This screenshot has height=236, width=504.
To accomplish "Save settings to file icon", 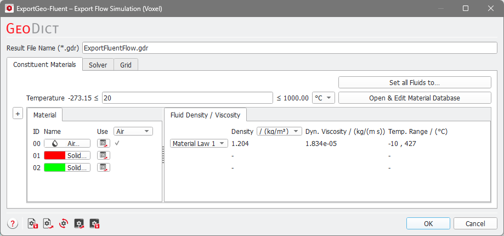I will pyautogui.click(x=33, y=223).
